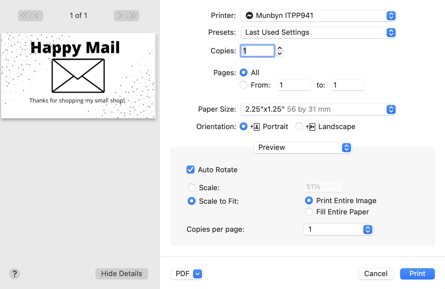Jump to first page double arrow
The width and height of the screenshot is (445, 289).
pyautogui.click(x=24, y=15)
